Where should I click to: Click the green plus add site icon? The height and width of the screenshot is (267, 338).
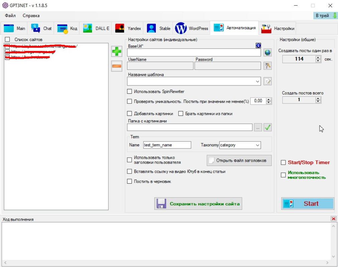point(117,52)
